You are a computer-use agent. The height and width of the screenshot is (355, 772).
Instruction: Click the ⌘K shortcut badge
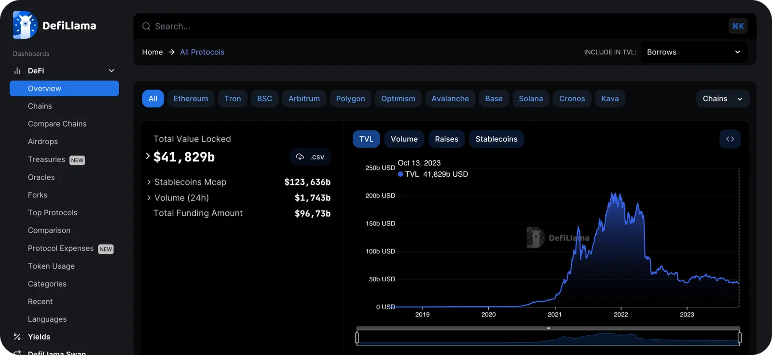[x=738, y=26]
